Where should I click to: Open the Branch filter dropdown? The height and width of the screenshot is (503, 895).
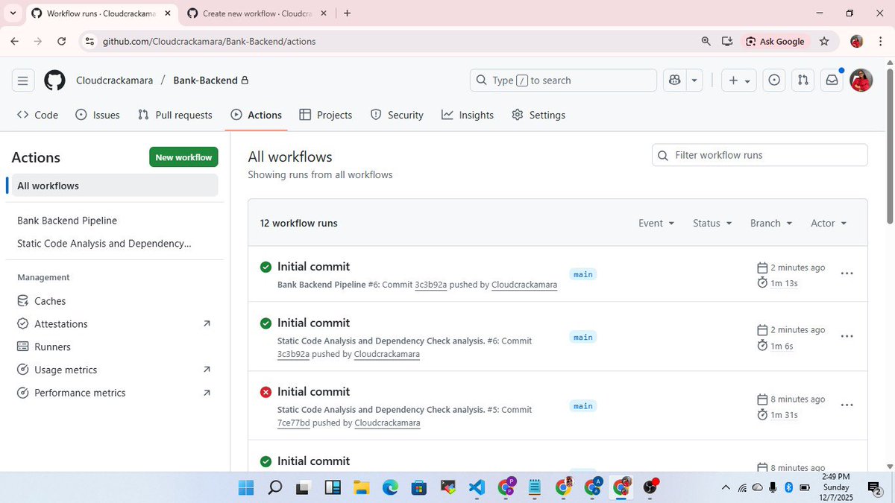770,223
